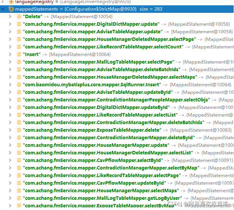Select the mappedStatements size = 283 row

point(117,9)
